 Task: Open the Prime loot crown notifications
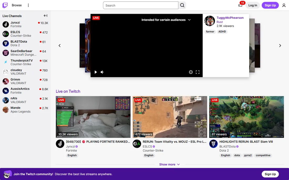(240, 5)
